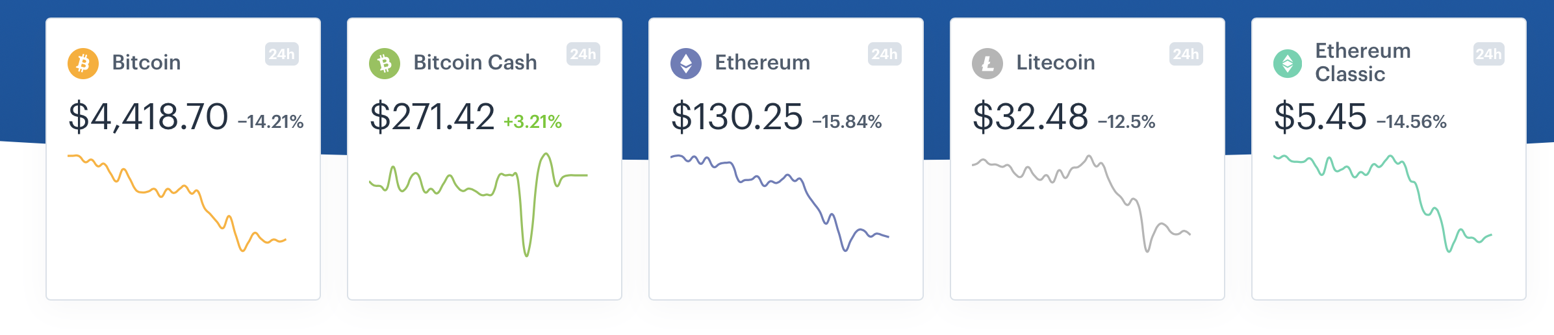This screenshot has width=1554, height=335.
Task: Click the 24h badge on Bitcoin Cash card
Action: pos(583,54)
